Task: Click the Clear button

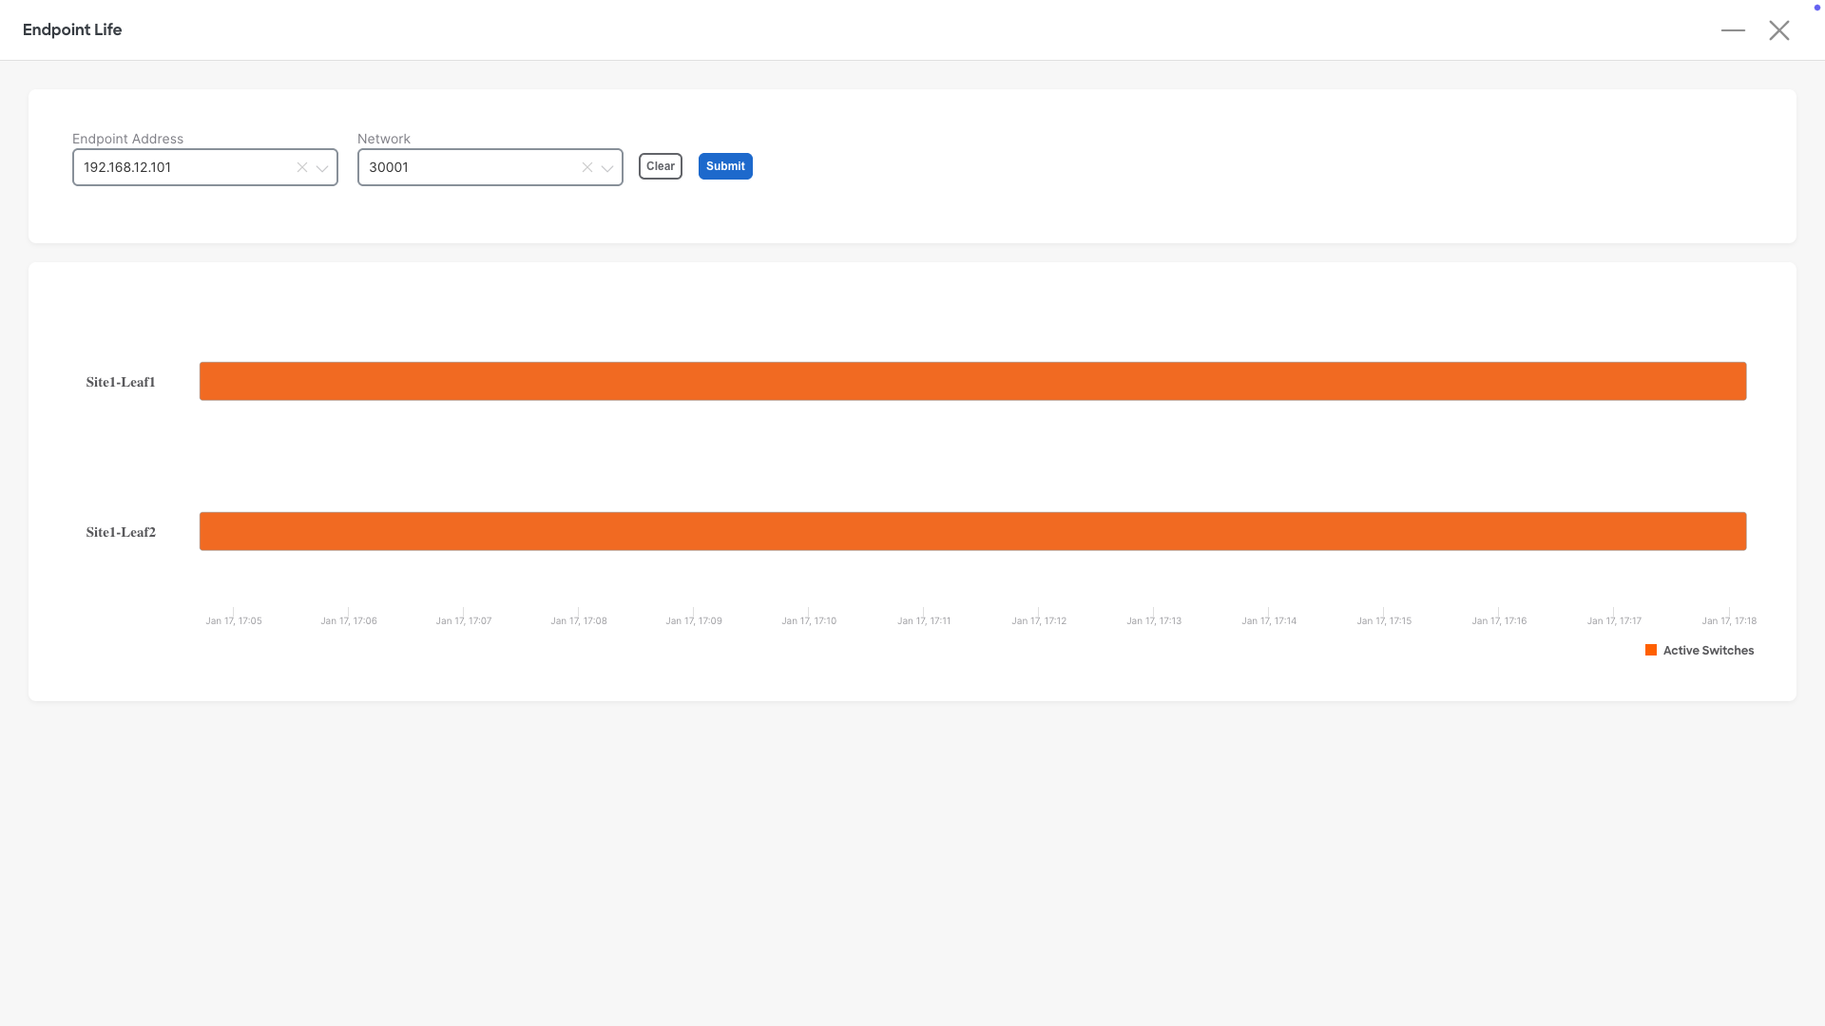Action: (661, 166)
